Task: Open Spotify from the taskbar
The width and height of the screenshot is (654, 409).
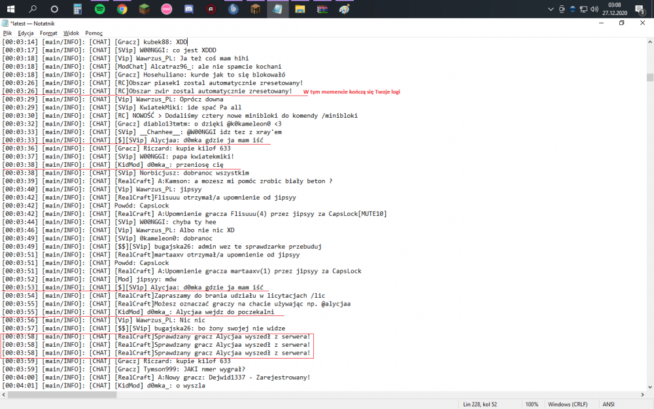Action: (x=99, y=9)
